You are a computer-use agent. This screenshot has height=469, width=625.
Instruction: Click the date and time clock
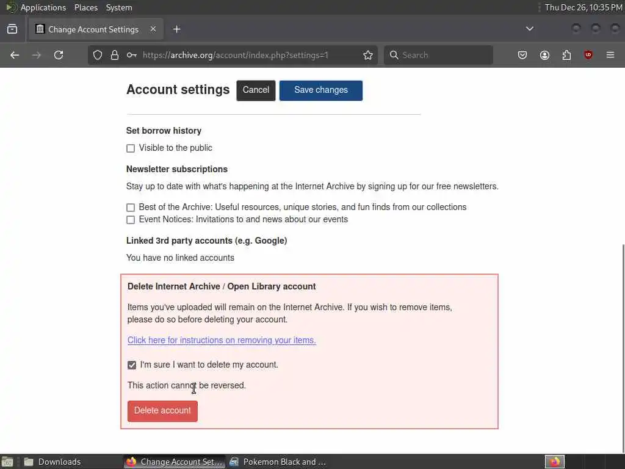(583, 7)
